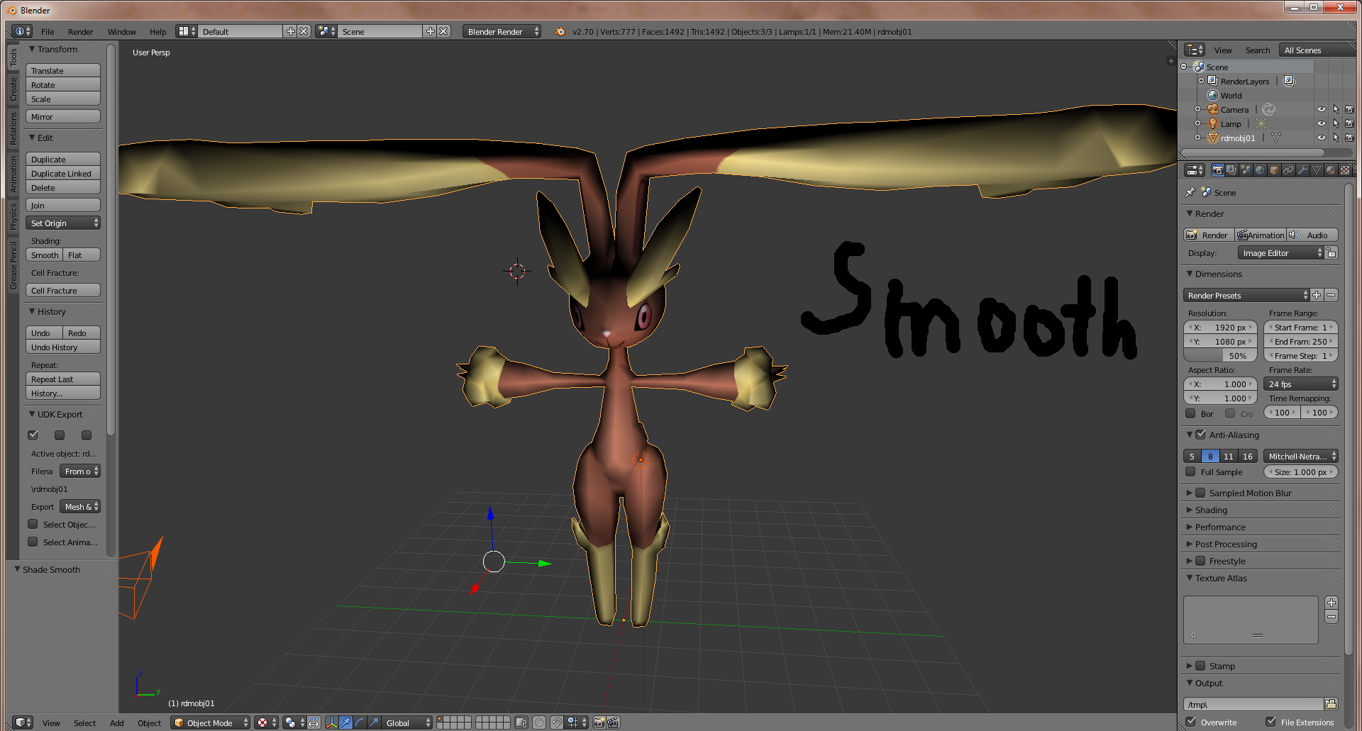Open the Scene properties tab icon

pos(1246,170)
